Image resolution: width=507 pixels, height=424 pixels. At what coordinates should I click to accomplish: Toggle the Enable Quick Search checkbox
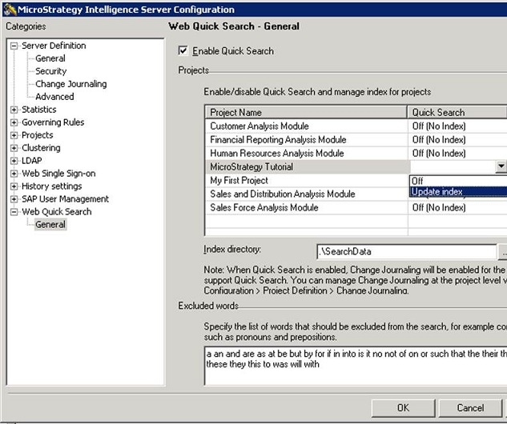coord(183,51)
